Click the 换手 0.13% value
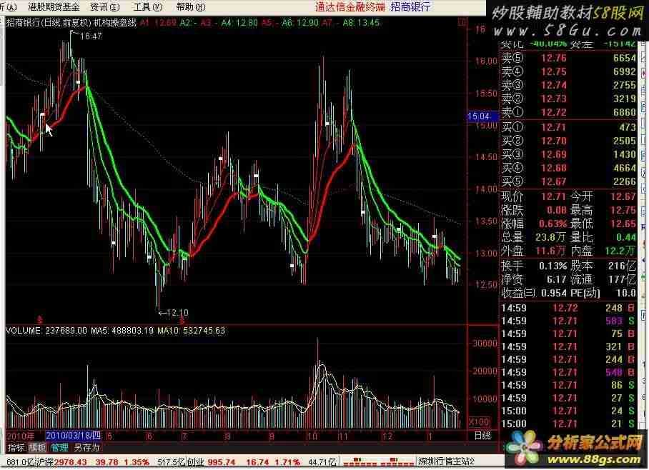649x470 pixels. 553,266
